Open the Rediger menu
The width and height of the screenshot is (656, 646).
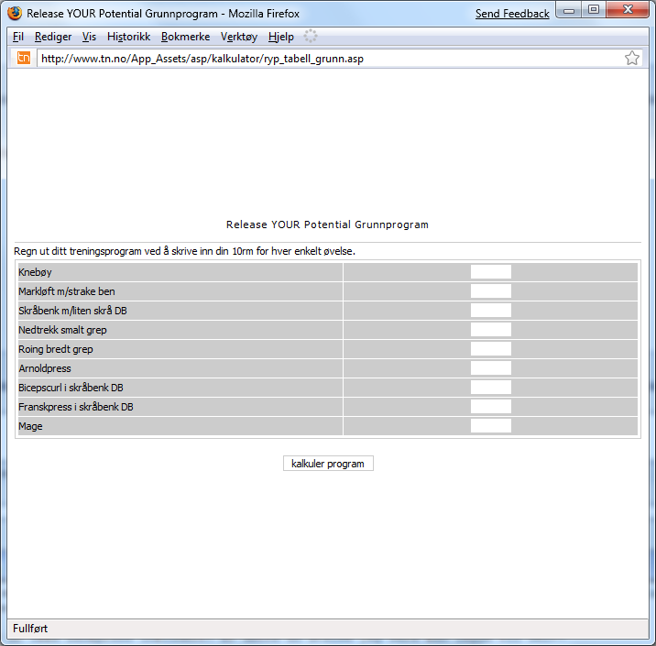[x=53, y=37]
